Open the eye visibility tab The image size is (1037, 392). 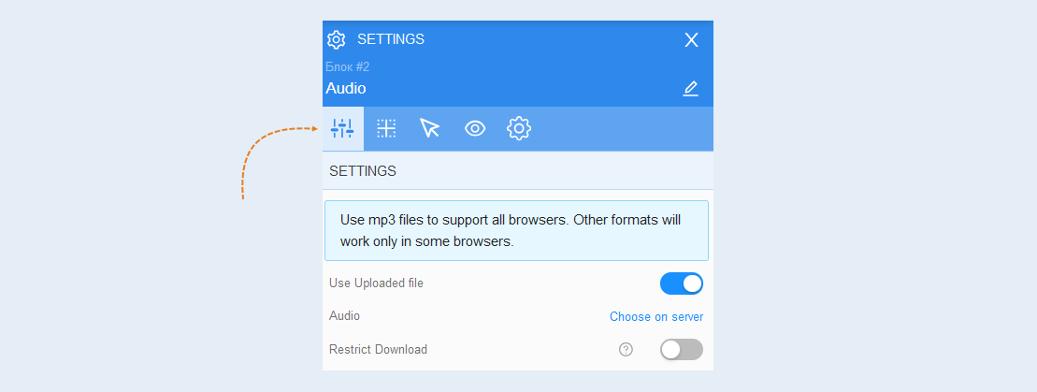coord(475,128)
